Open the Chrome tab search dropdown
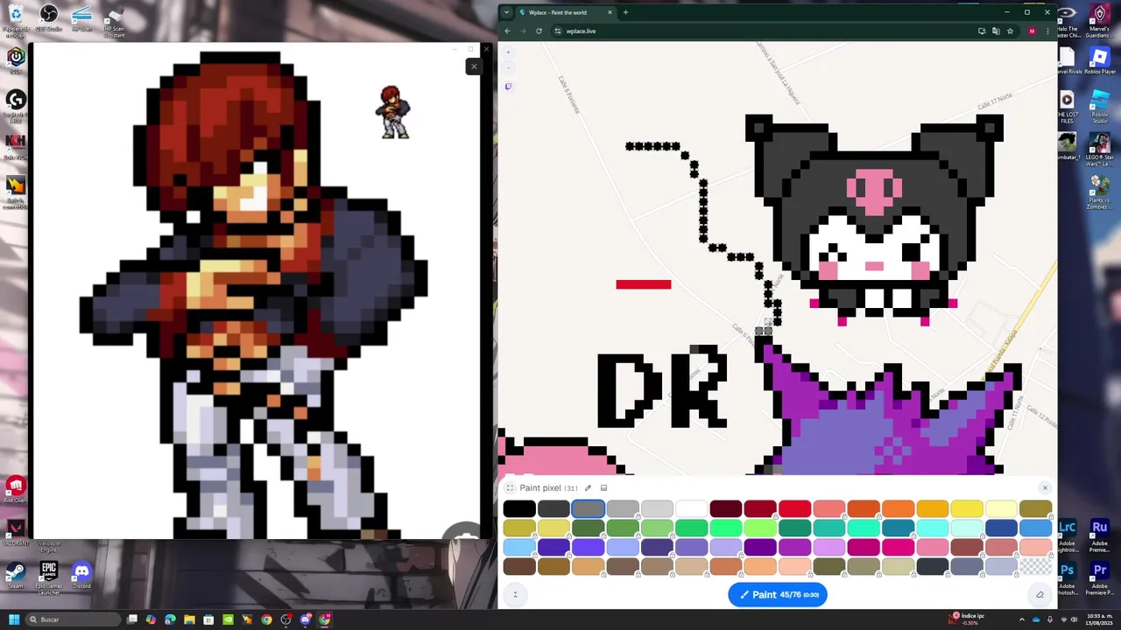Screen dimensions: 1121x630 [x=506, y=12]
